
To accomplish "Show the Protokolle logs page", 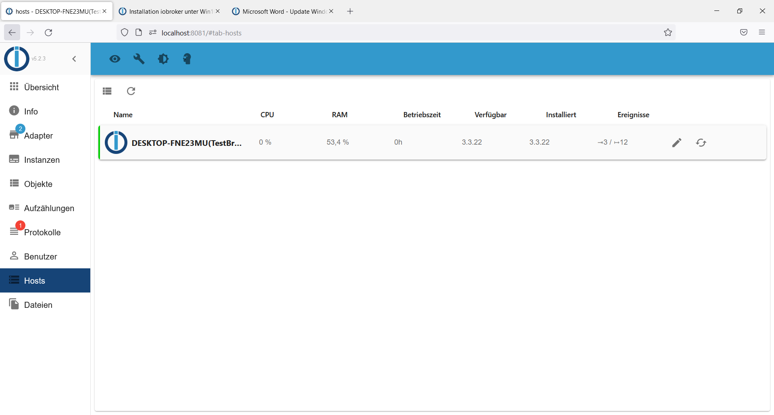I will pyautogui.click(x=45, y=232).
